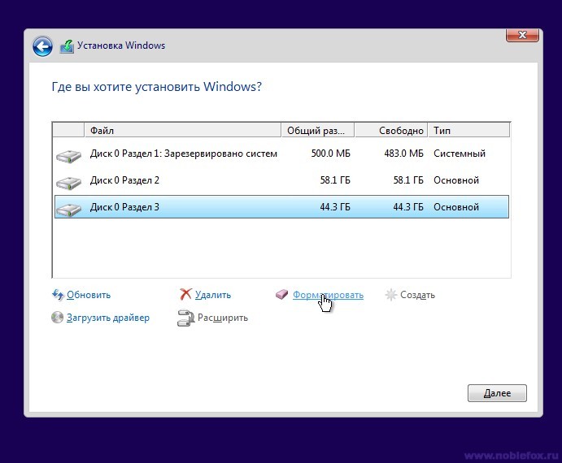Screen dimensions: 562x463
Task: Click the Установка Windows title text
Action: pyautogui.click(x=121, y=45)
